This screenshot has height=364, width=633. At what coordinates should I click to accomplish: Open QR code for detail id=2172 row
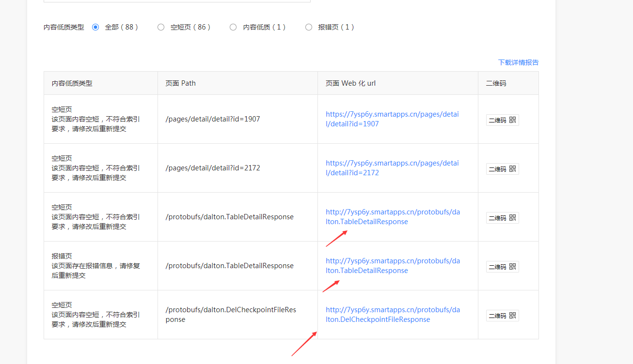point(502,169)
